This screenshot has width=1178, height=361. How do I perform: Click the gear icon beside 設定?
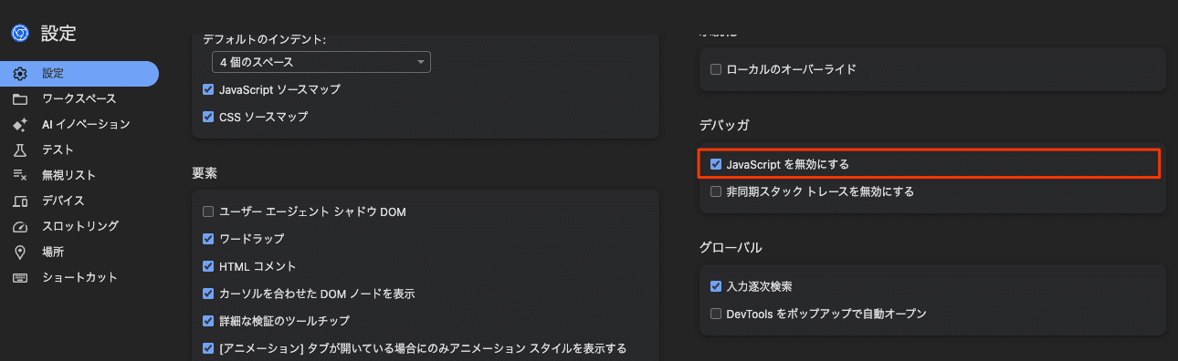[20, 74]
